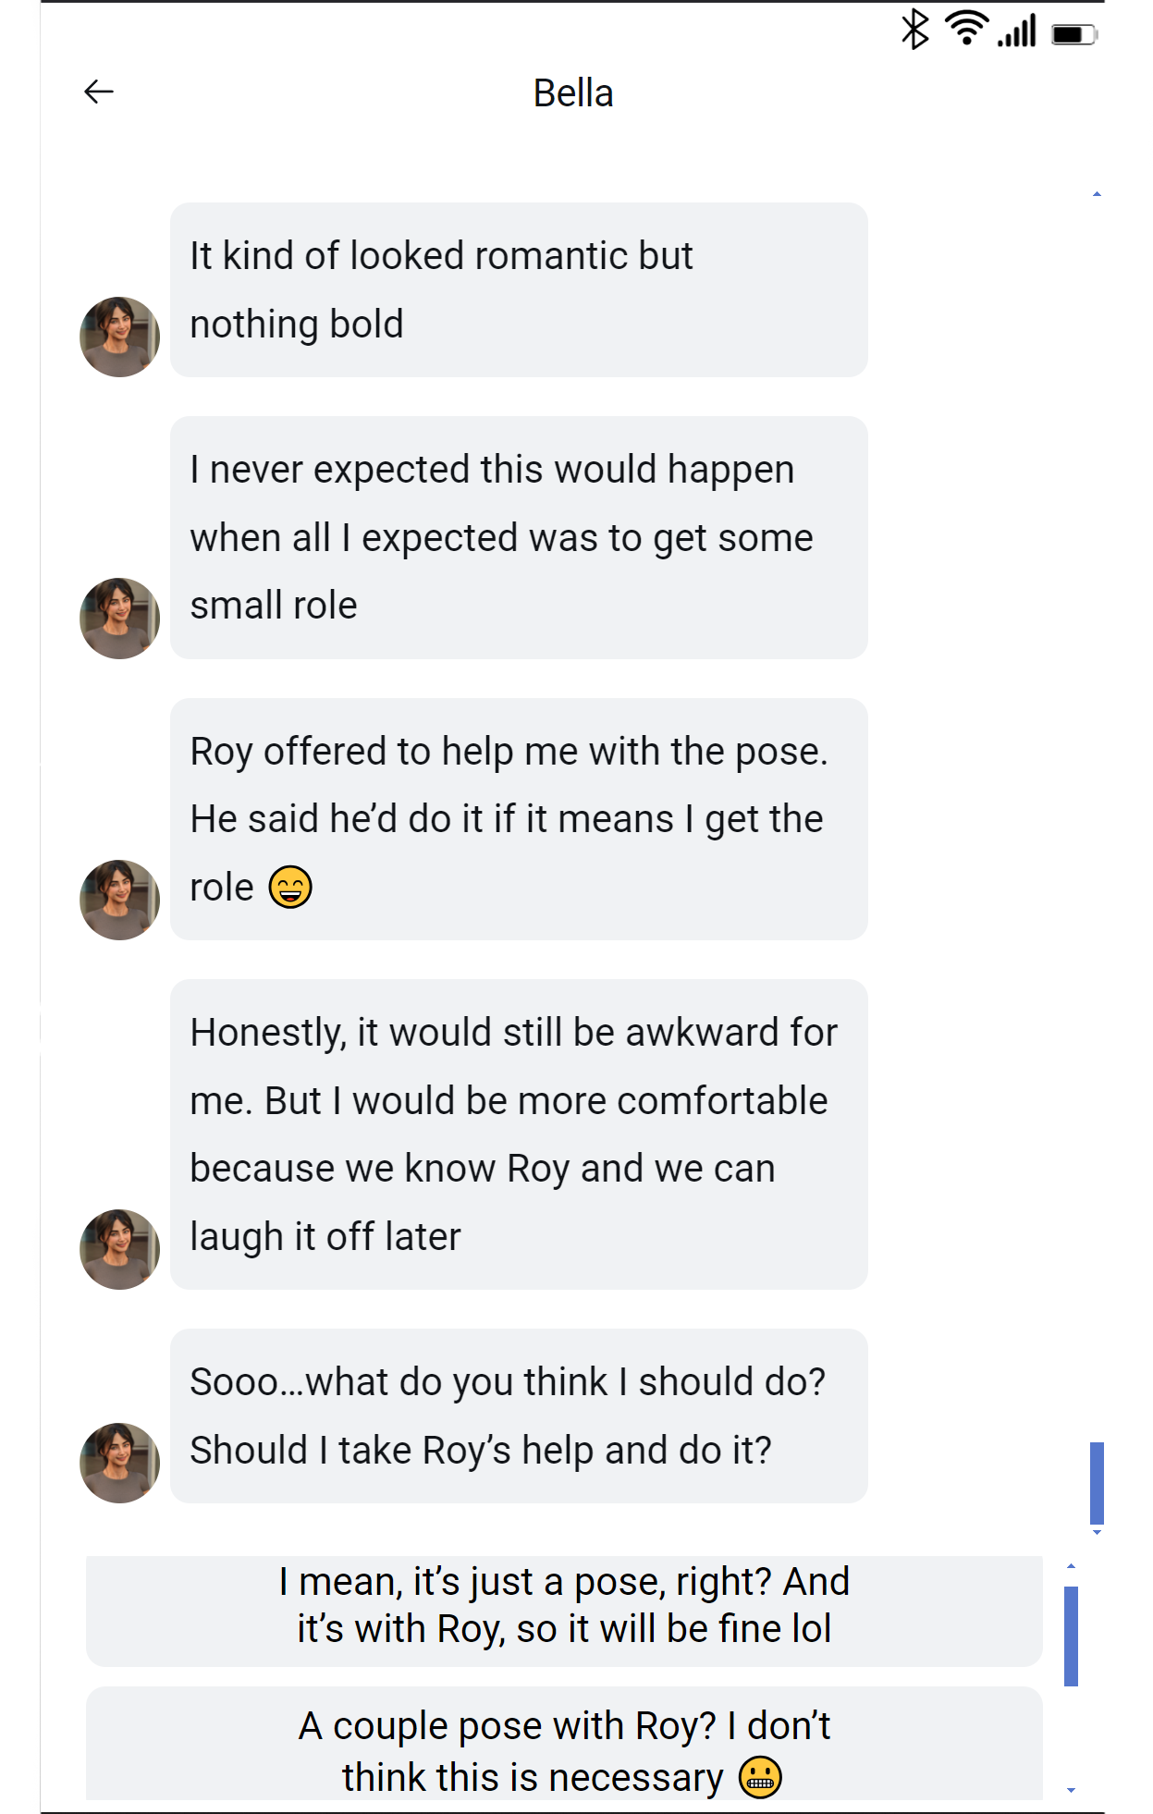Tap the 'Honestly, it would still be awkward' message

point(519,1134)
